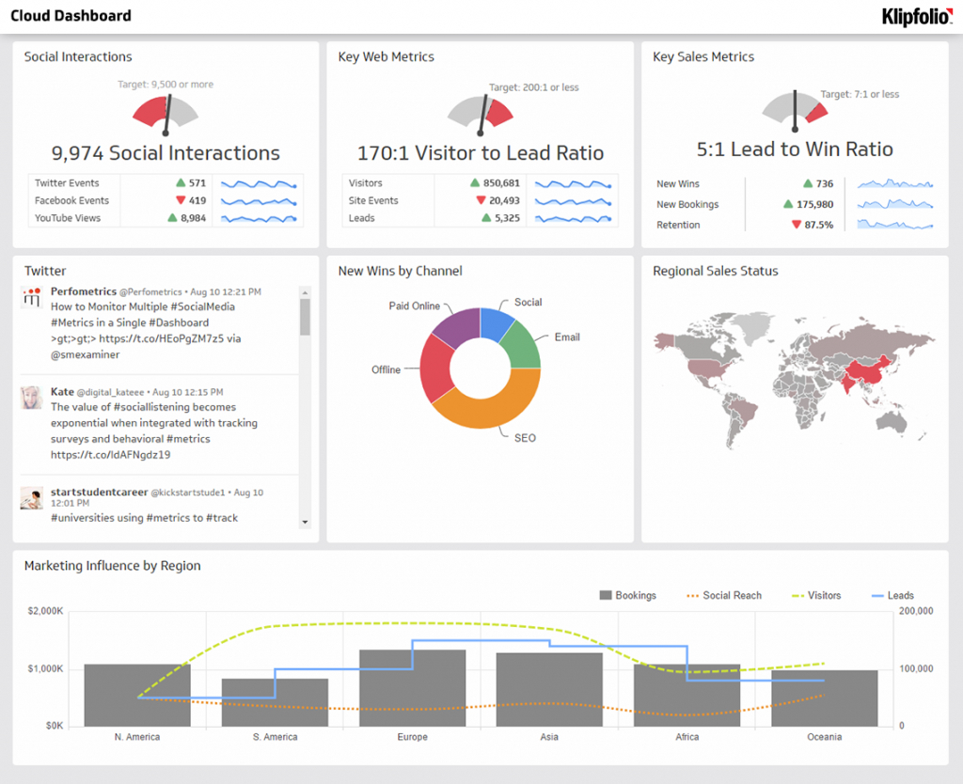Screen dimensions: 963x784
Task: Click Kate's profile avatar in the Twitter feed
Action: [x=30, y=397]
